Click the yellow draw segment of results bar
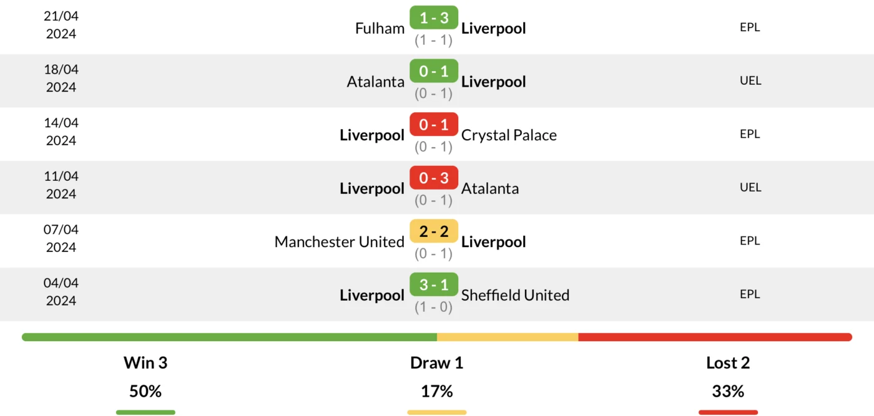874x416 pixels. (x=508, y=337)
